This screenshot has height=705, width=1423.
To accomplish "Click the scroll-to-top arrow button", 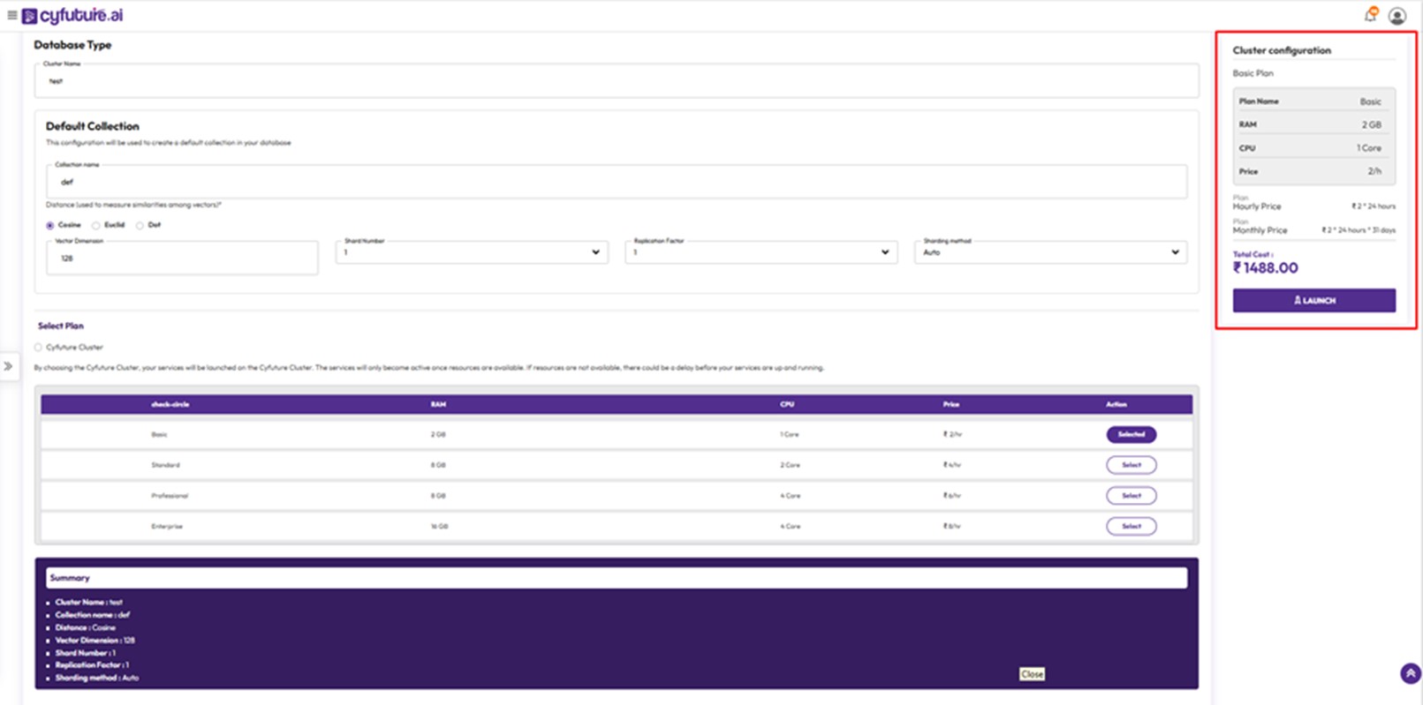I will 1410,673.
